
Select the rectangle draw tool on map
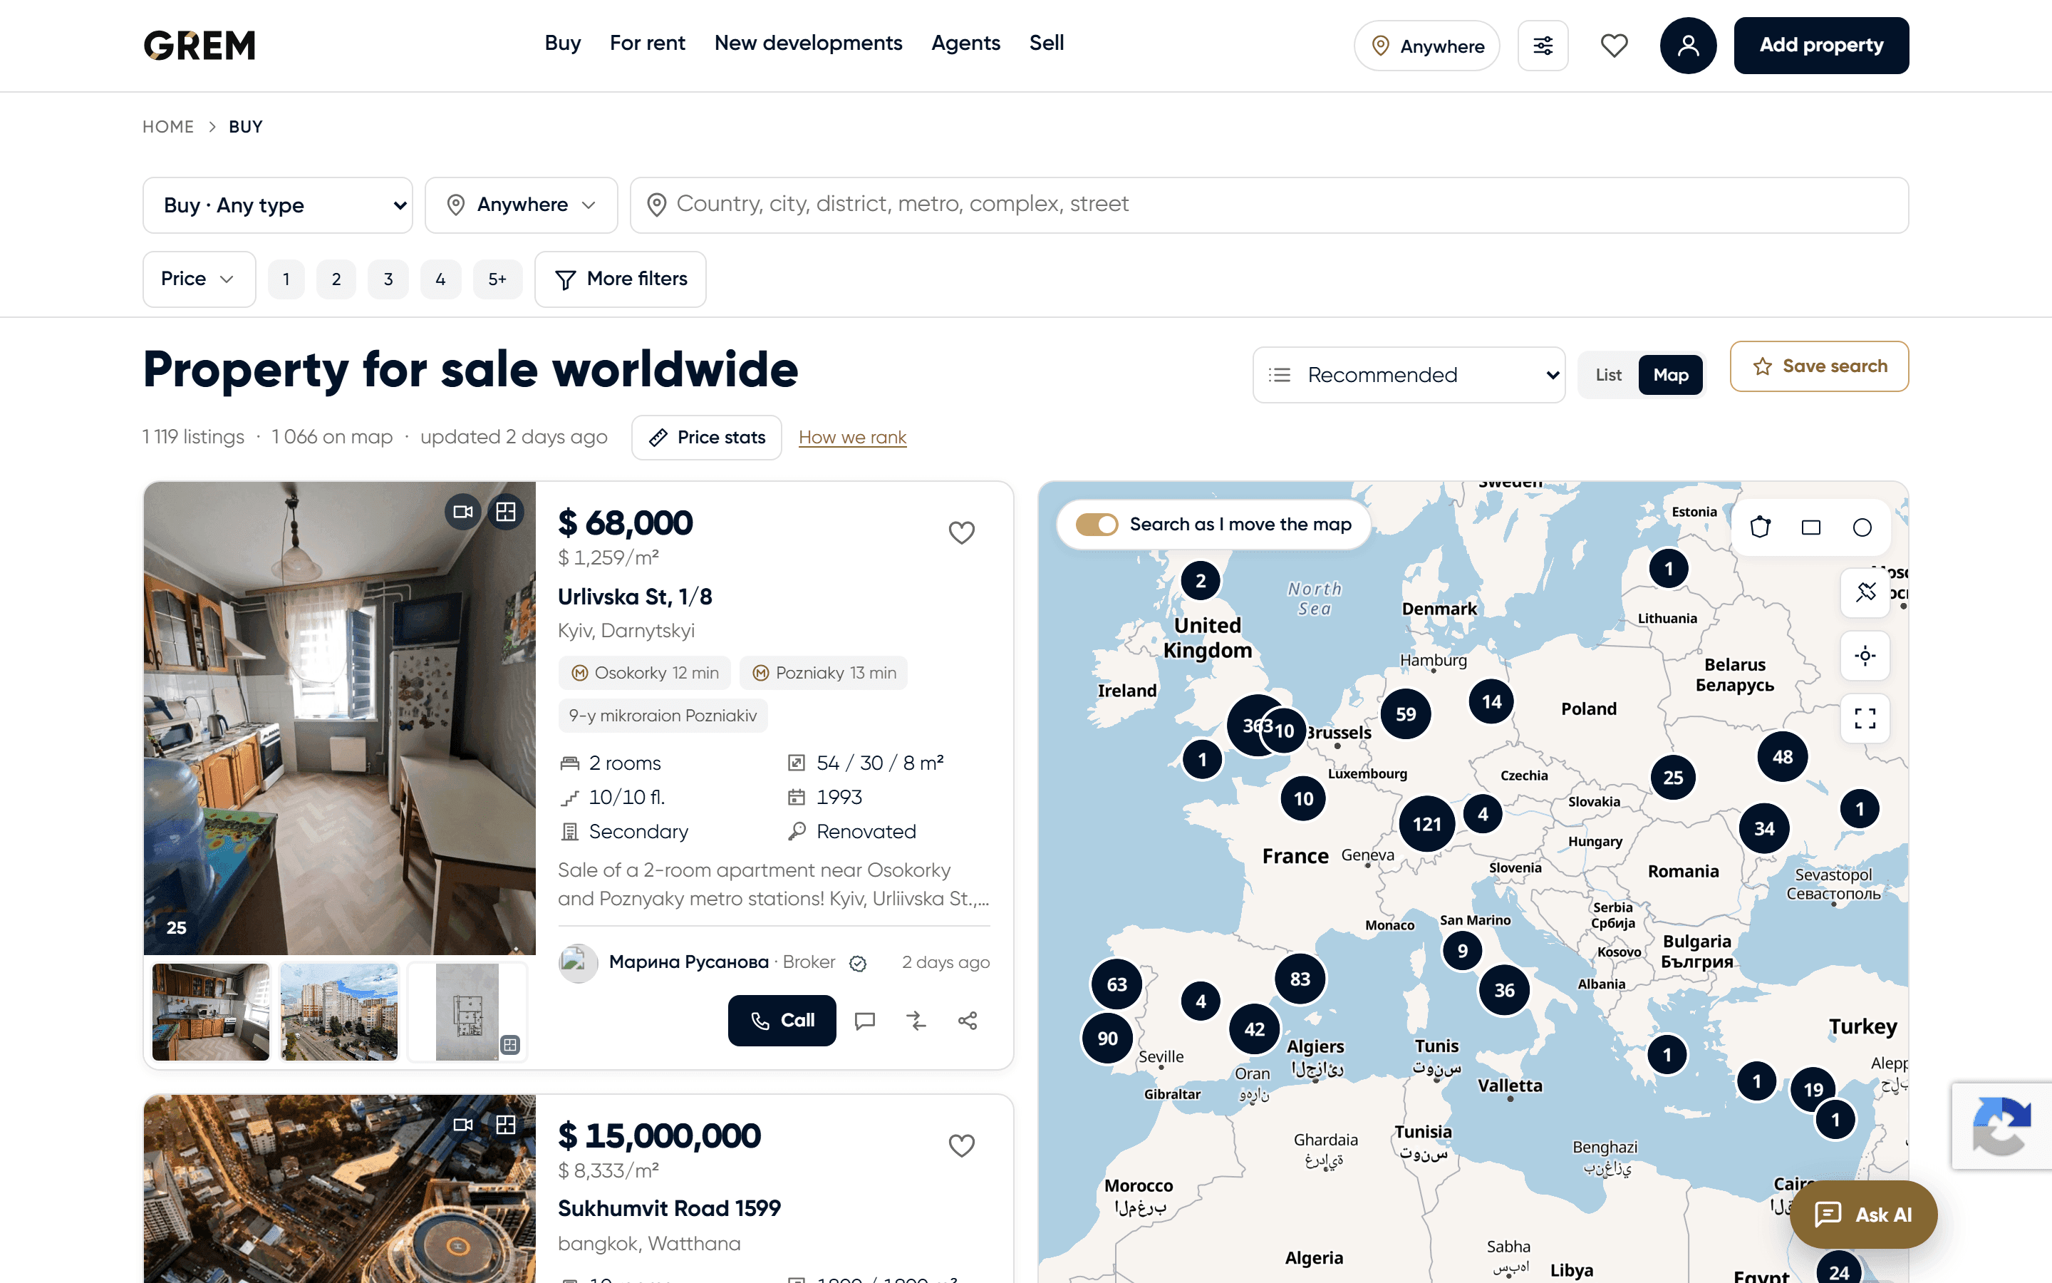(1811, 527)
